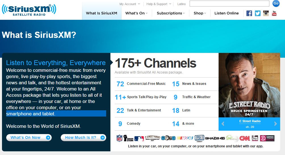Select 9 Comedy category
Image resolution: width=285 pixels, height=155 pixels.
coord(129,124)
